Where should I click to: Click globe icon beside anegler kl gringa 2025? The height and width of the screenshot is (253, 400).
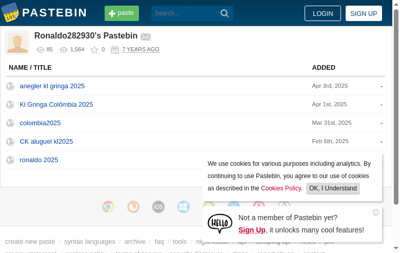tap(10, 86)
